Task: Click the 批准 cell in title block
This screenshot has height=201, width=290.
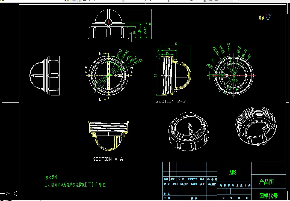Action: point(194,198)
